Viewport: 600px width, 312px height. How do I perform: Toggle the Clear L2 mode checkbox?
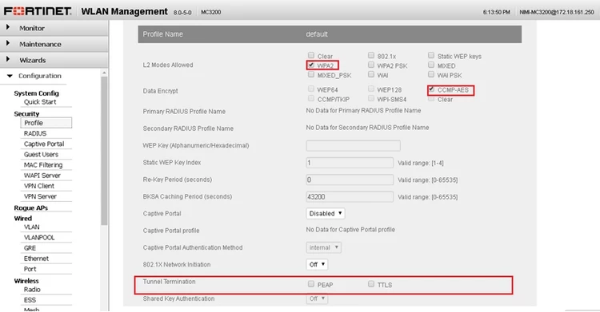311,55
